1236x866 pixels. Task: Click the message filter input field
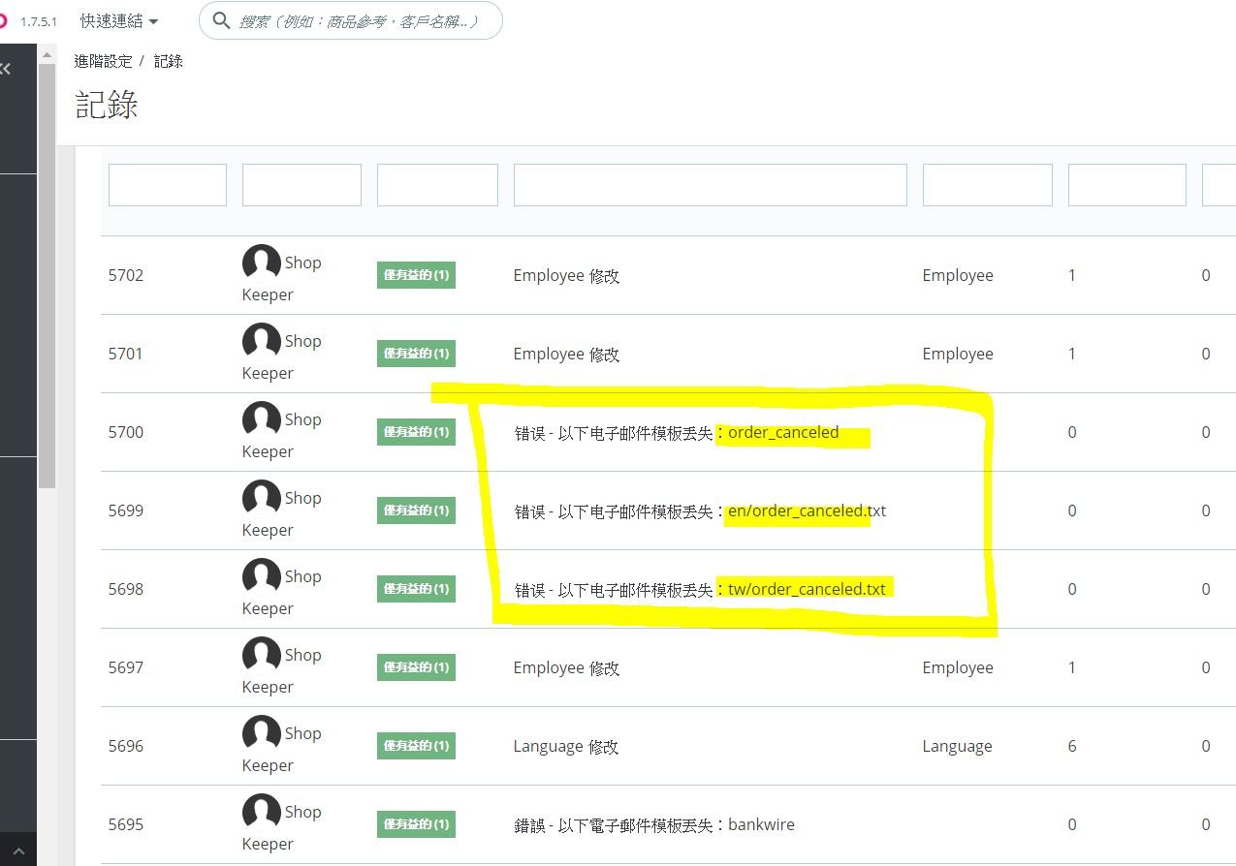click(x=711, y=185)
